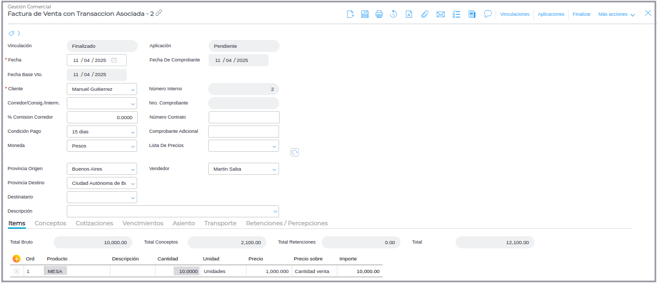Add a new item with orange plus button
Viewport: 658px width, 283px height.
point(16,259)
